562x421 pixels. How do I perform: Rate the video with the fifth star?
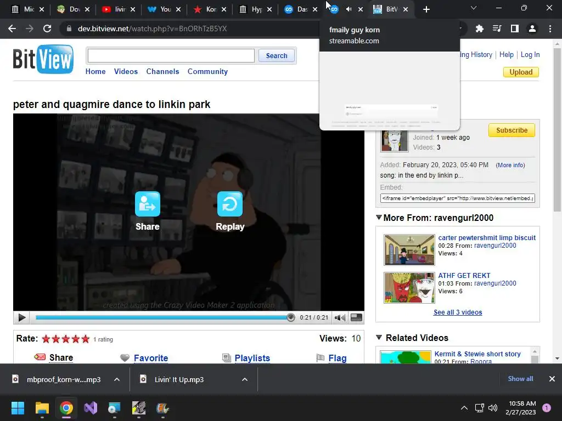coord(85,339)
